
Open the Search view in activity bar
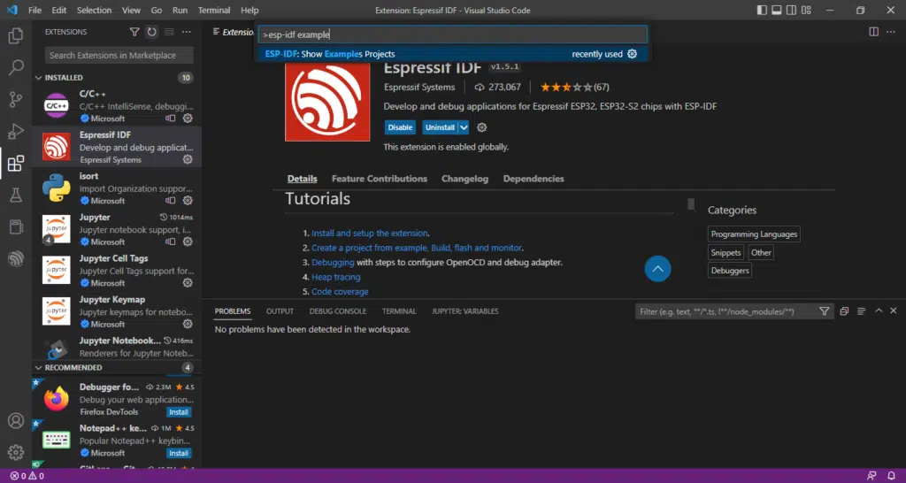[16, 67]
